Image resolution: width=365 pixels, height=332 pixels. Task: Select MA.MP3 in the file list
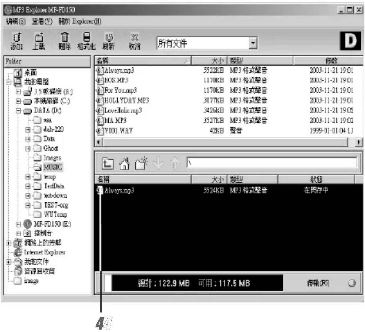116,121
